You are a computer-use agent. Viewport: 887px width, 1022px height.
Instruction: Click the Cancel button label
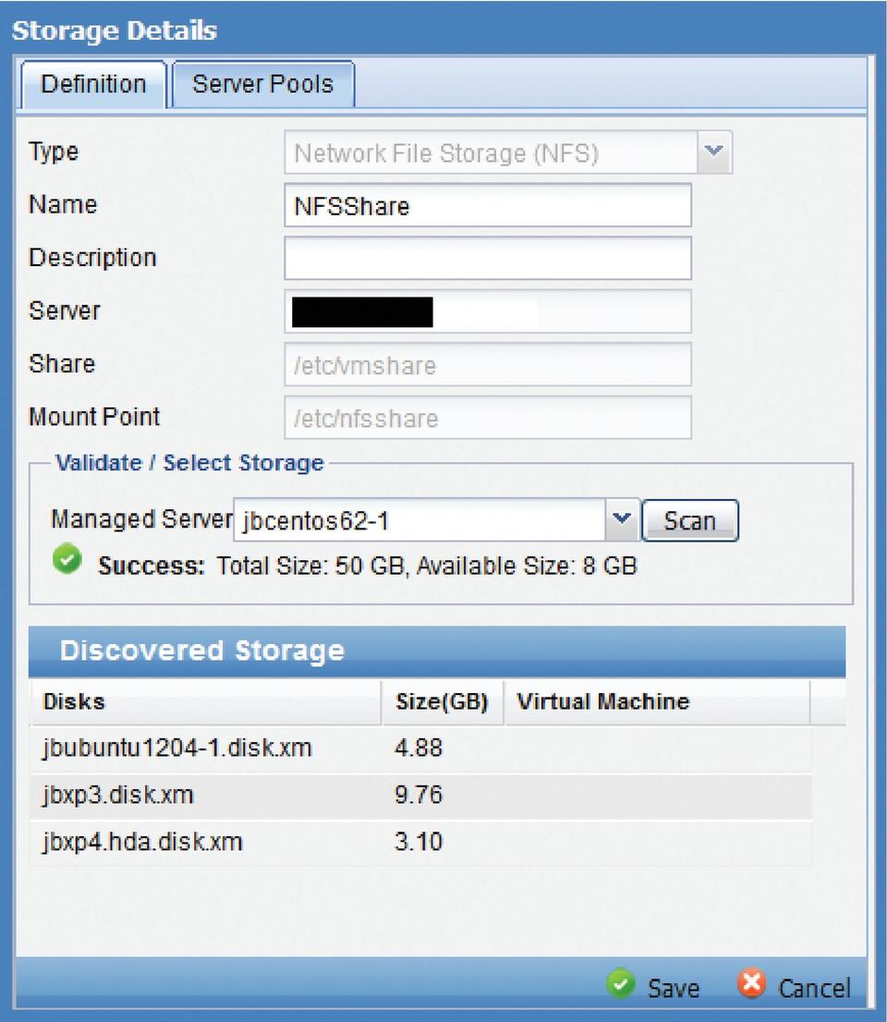click(x=813, y=988)
